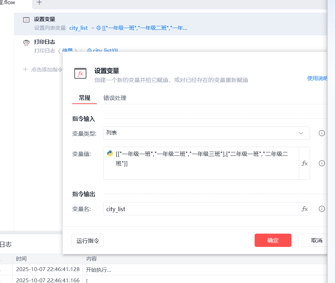Select the 设置变量 step in the flow

point(171,24)
